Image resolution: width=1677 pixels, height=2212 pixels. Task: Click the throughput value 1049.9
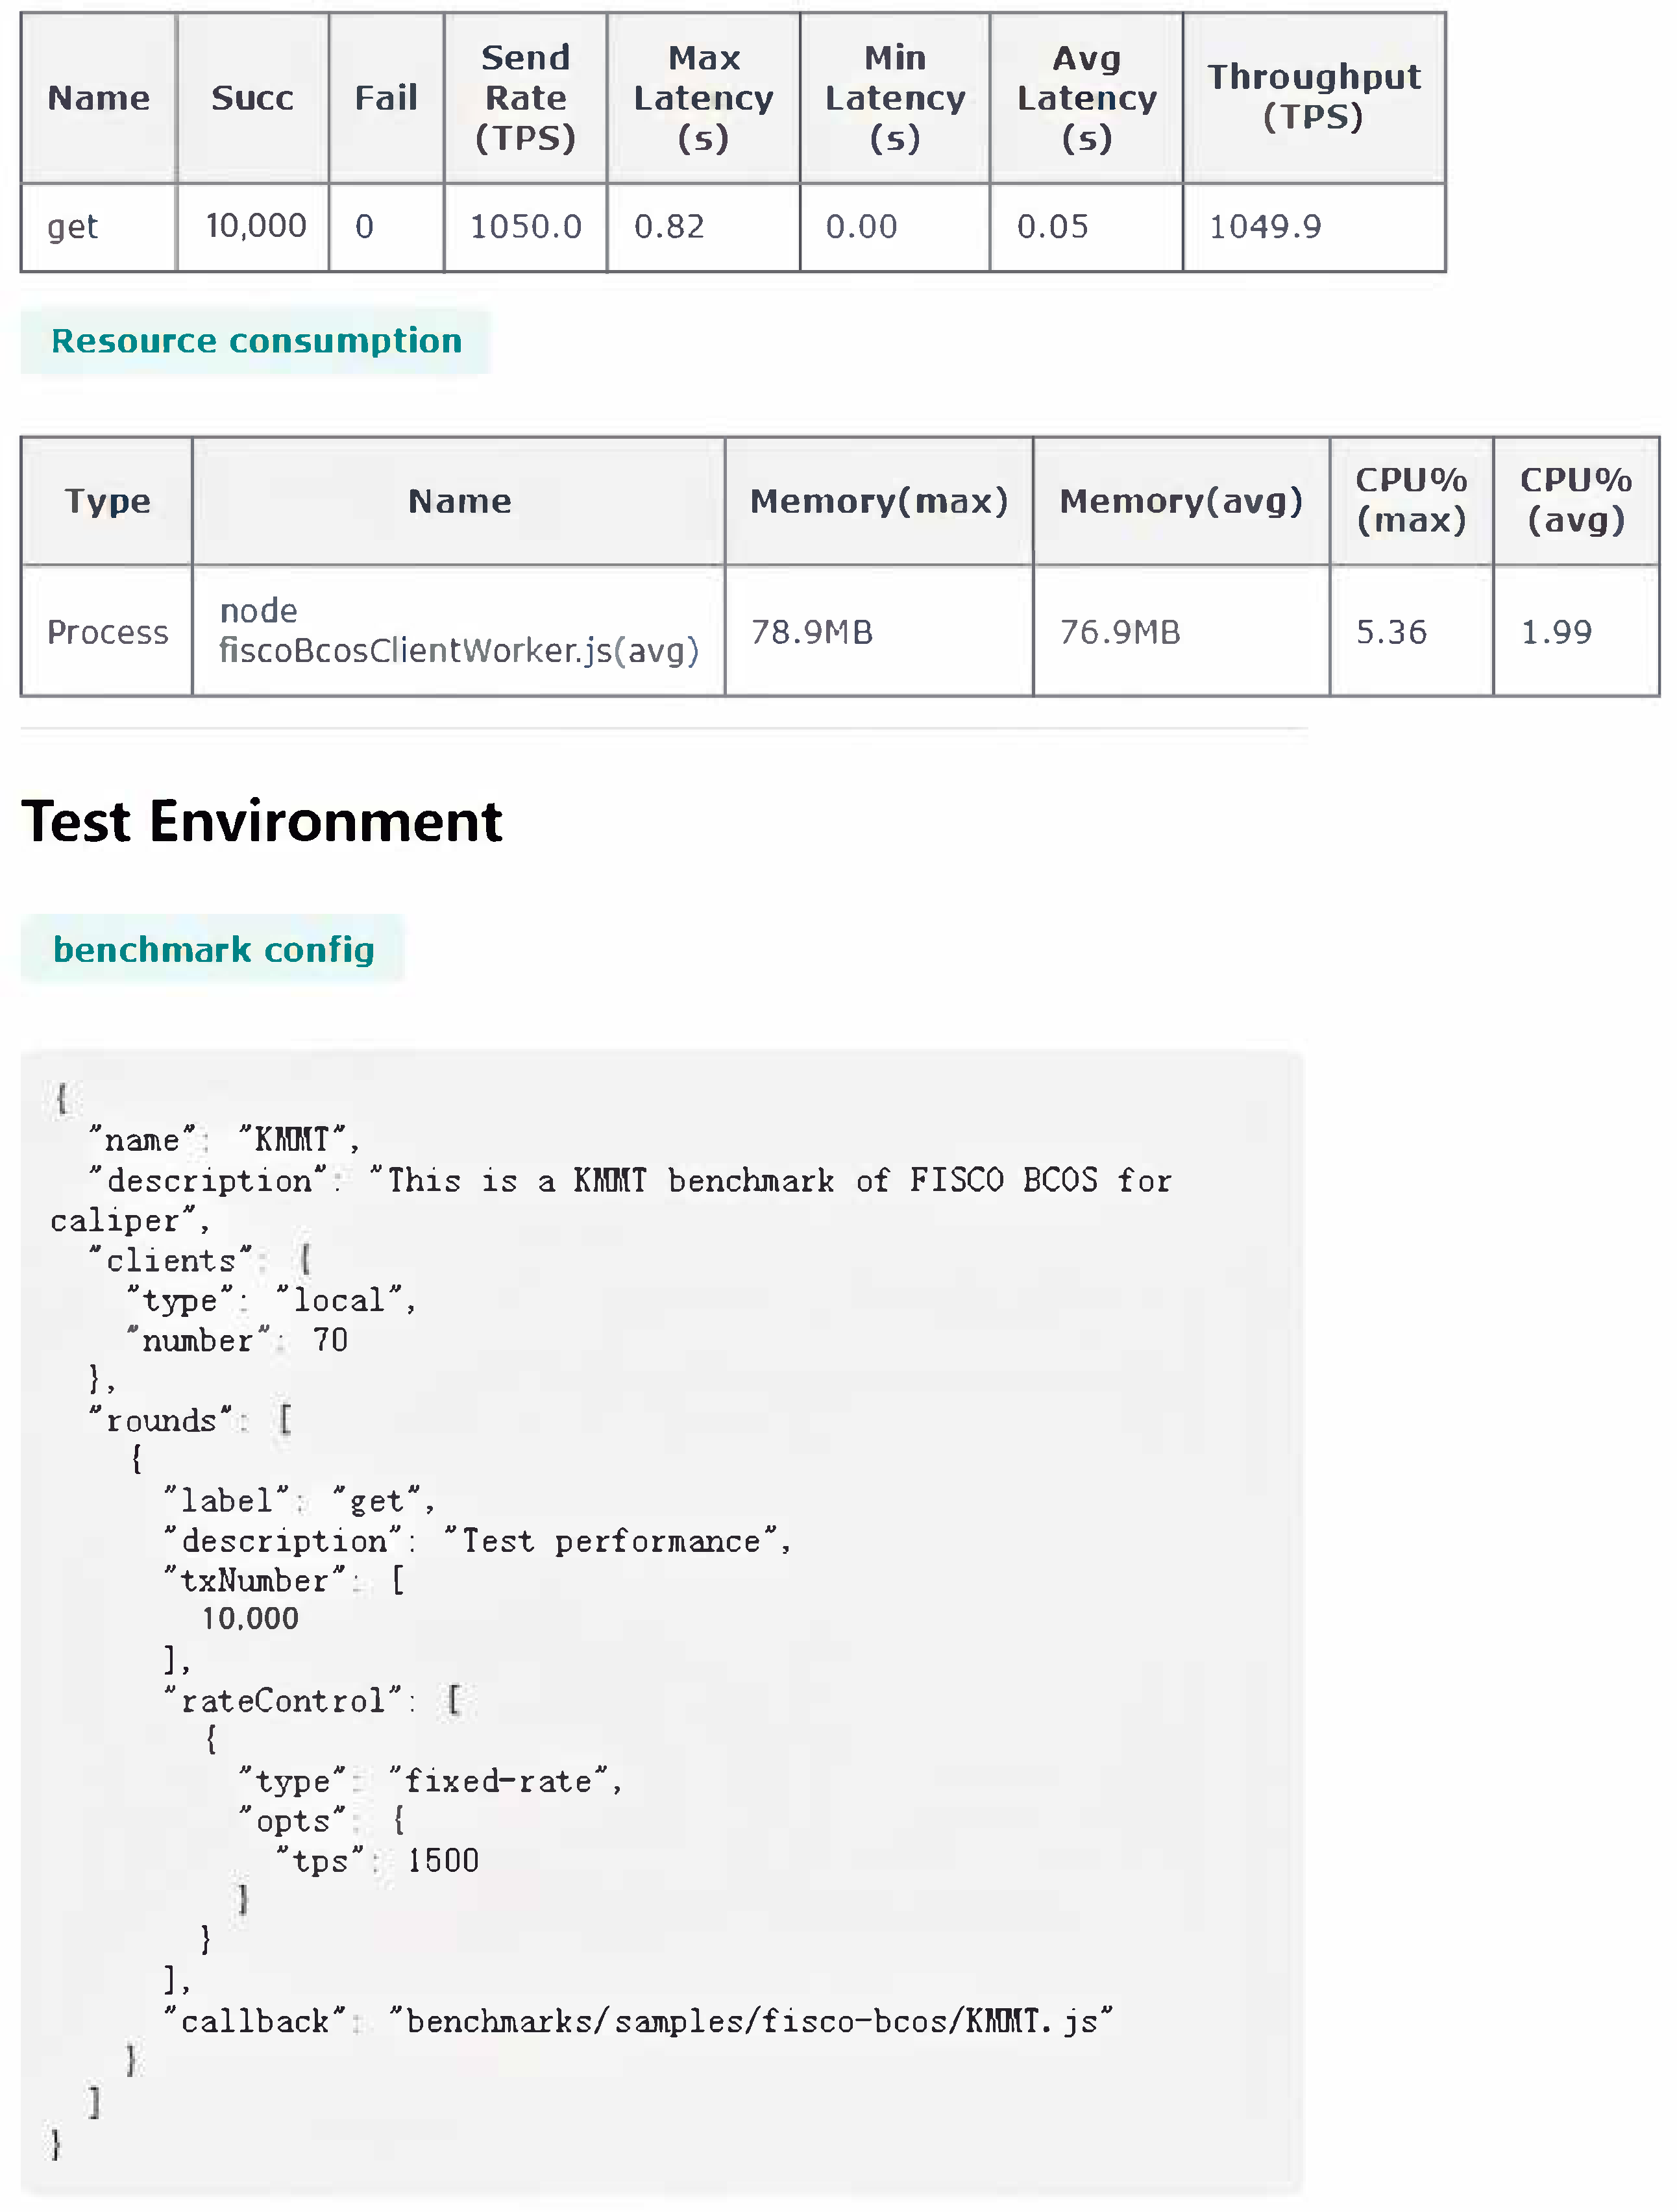(1264, 227)
